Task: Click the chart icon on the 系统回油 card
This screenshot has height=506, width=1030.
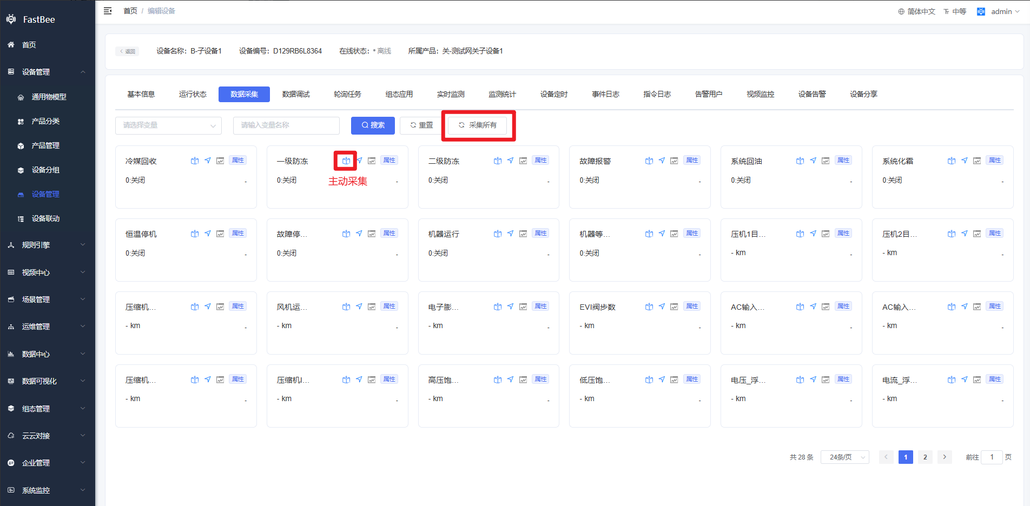Action: (x=826, y=161)
